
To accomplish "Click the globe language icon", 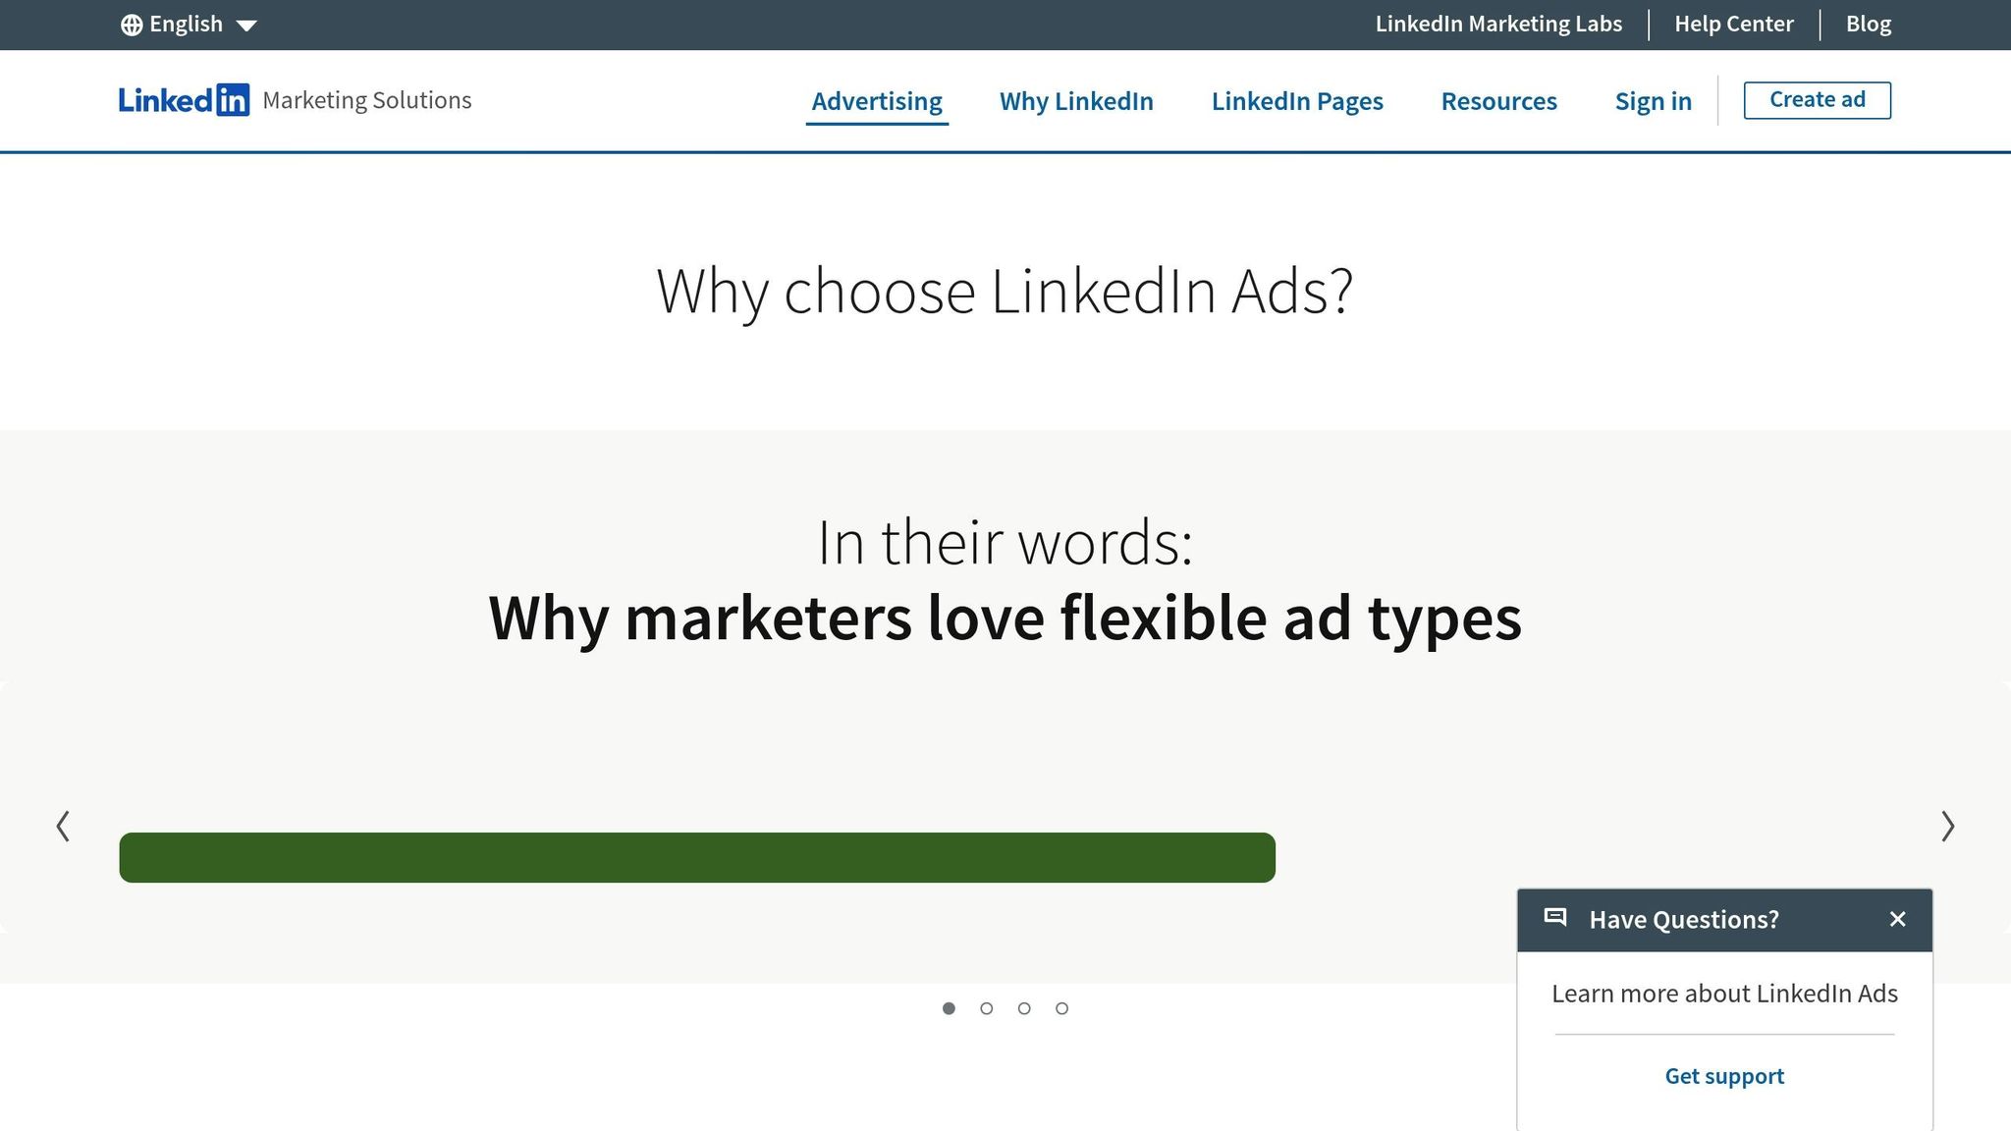I will 134,23.
